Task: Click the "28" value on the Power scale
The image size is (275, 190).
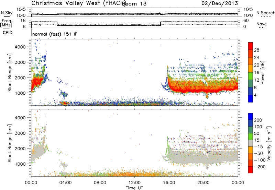Action: 256,50
